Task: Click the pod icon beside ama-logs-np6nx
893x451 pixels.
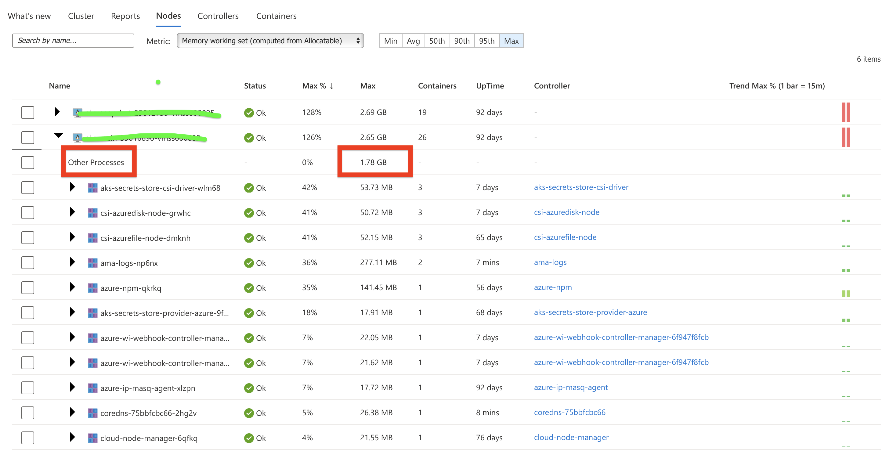Action: (92, 263)
